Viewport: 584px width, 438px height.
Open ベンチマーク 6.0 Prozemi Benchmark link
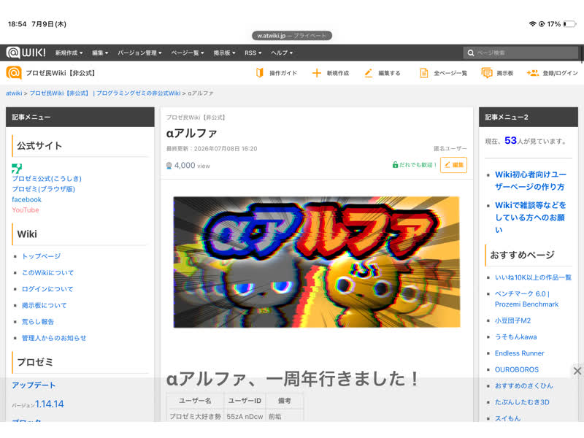click(526, 299)
